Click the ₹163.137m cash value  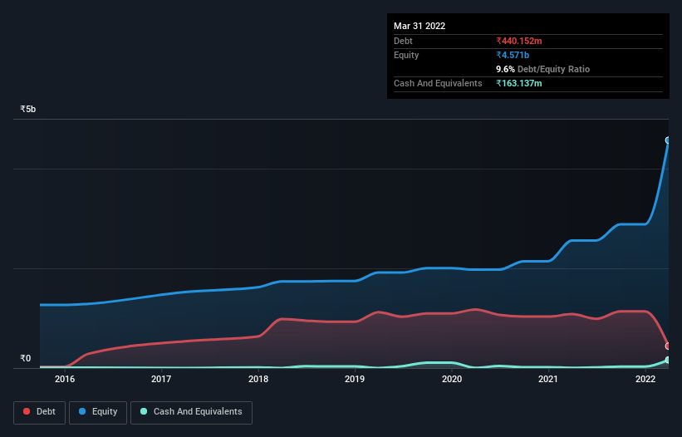(519, 83)
